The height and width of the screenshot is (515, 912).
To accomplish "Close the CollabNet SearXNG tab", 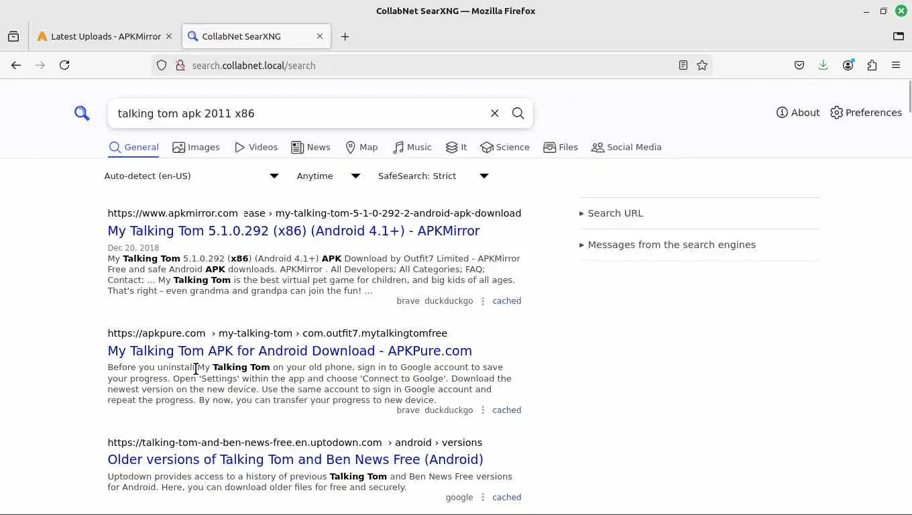I will click(320, 36).
